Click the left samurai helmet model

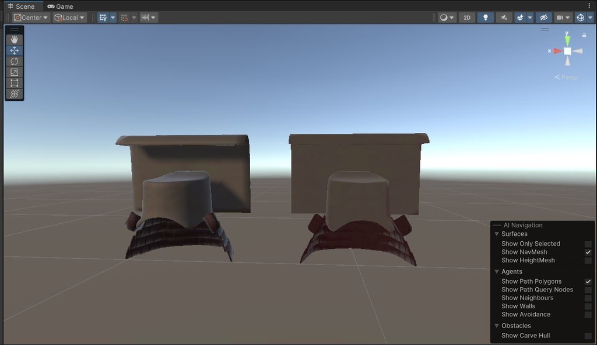[182, 197]
